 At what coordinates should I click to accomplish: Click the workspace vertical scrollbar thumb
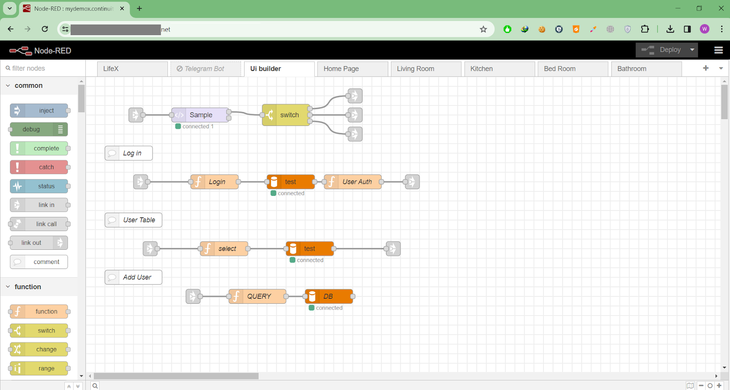coord(725,102)
